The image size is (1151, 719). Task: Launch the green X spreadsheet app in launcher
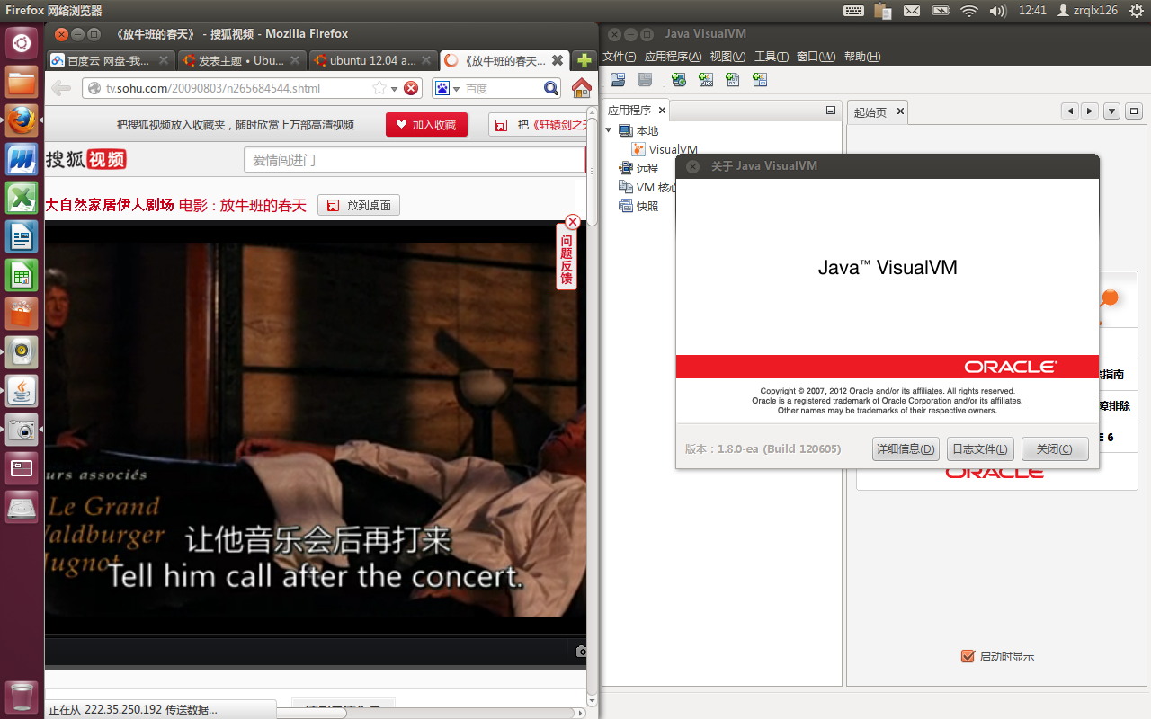pos(22,198)
